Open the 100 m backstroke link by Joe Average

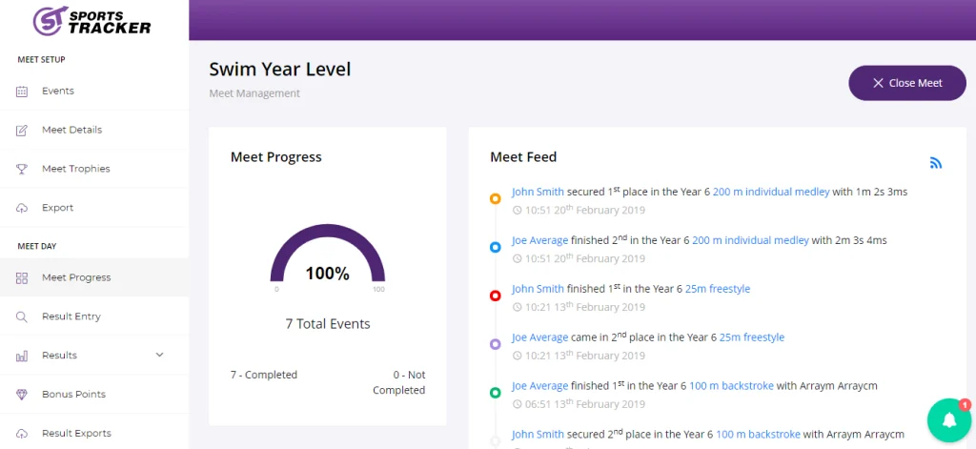tap(731, 385)
